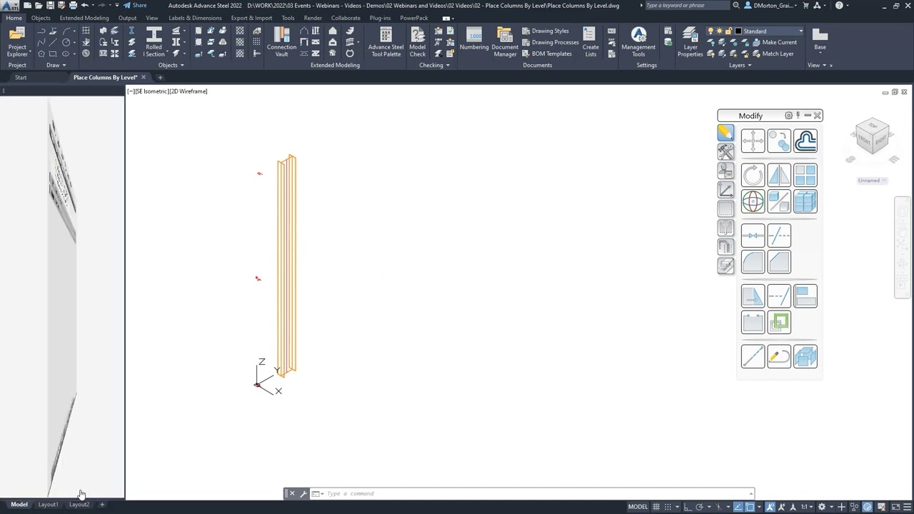Click the green square offset icon in the Modify palette
The height and width of the screenshot is (514, 914).
tap(779, 323)
